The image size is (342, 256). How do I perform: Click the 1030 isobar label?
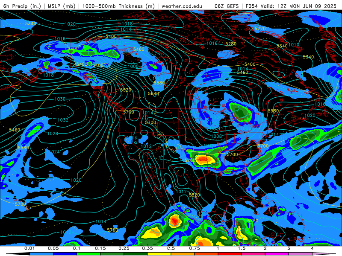coord(60,99)
